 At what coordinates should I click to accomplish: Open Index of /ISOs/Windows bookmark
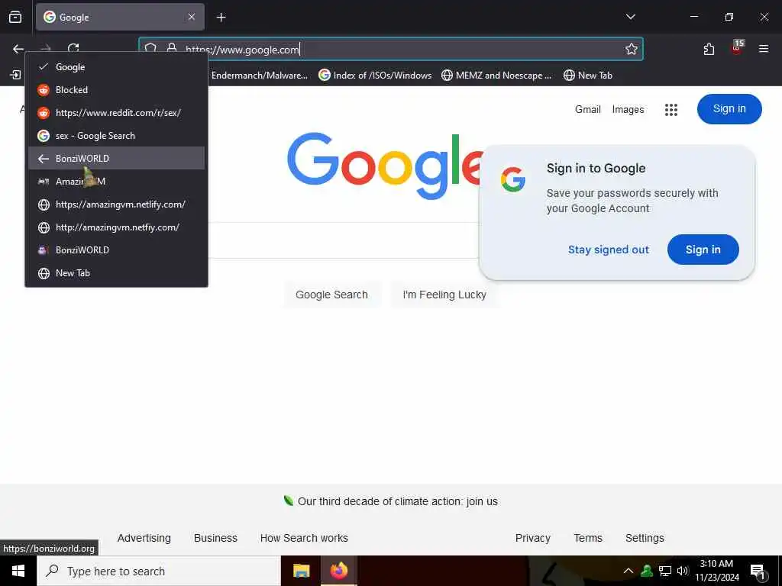click(x=376, y=76)
